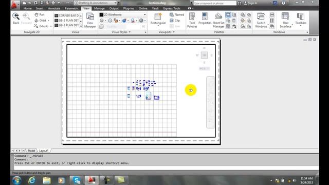
Task: Click the command line input area
Action: (x=166, y=168)
